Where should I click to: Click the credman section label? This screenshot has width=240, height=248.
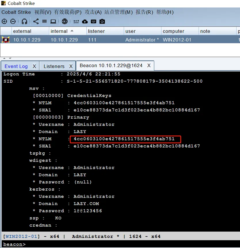pos(43,225)
